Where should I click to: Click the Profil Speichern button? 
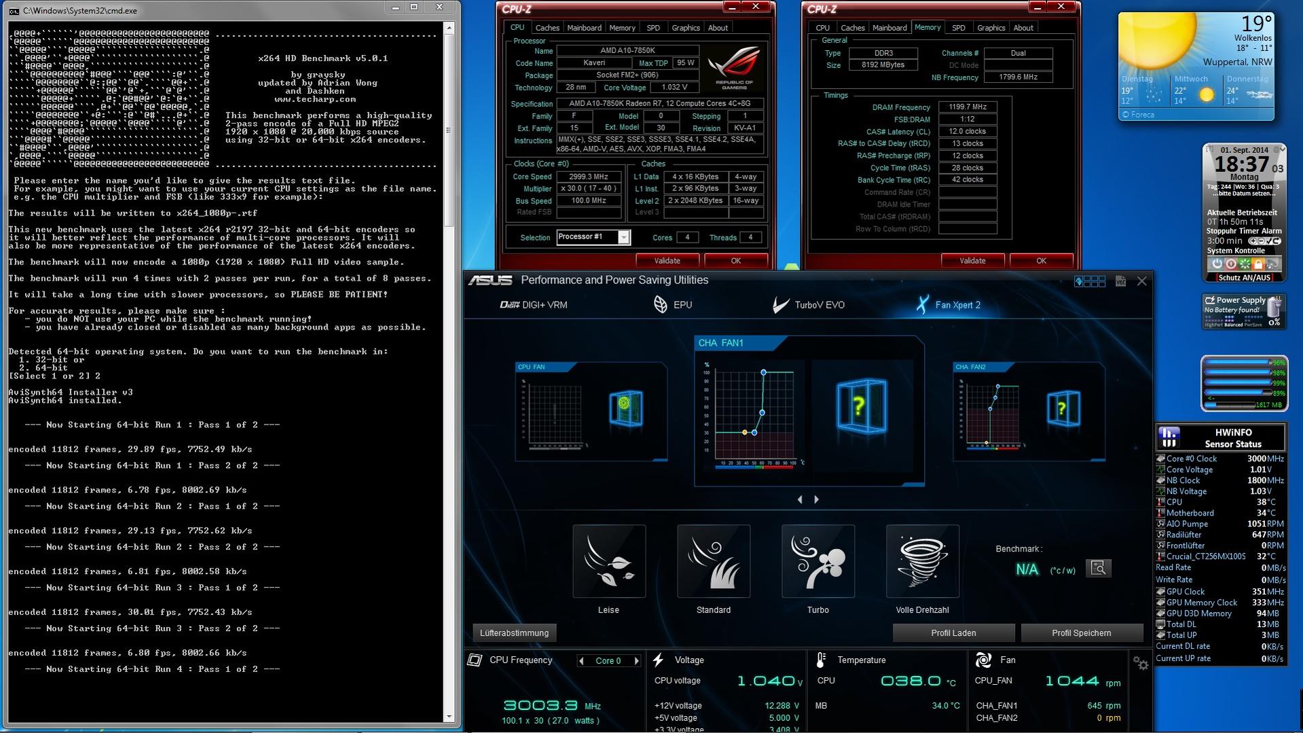coord(1082,633)
